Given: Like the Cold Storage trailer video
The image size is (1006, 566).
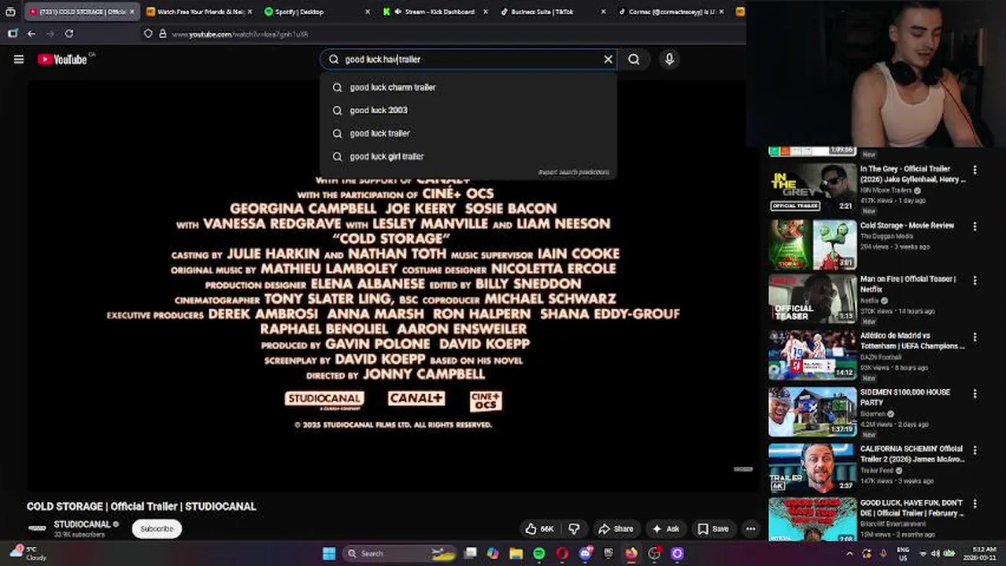Looking at the screenshot, I should (540, 529).
